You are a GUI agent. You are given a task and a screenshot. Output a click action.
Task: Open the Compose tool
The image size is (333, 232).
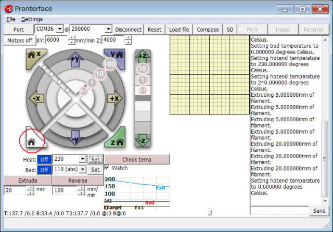coord(208,30)
